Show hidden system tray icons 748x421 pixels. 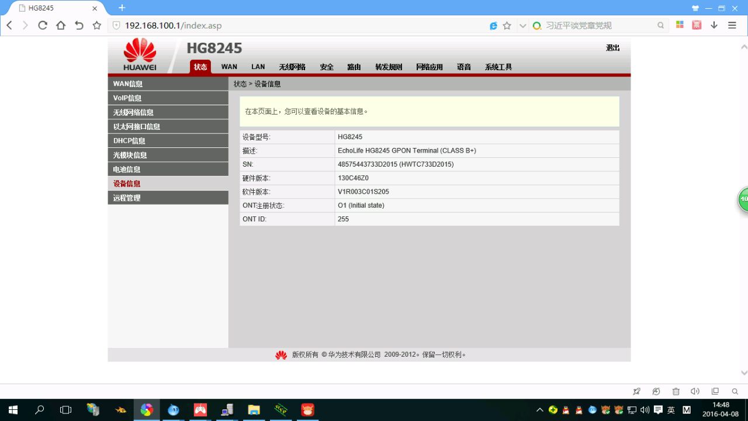(x=540, y=410)
